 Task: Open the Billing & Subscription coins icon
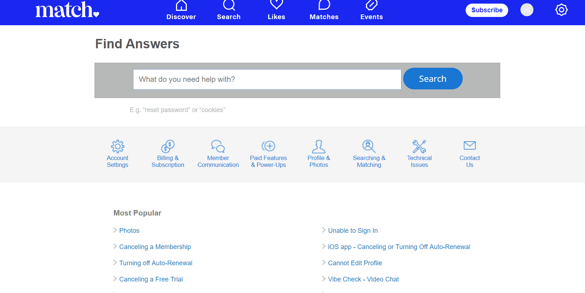click(x=168, y=146)
